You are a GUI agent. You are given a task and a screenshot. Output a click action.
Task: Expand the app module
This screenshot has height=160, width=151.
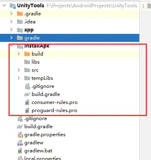tap(11, 30)
